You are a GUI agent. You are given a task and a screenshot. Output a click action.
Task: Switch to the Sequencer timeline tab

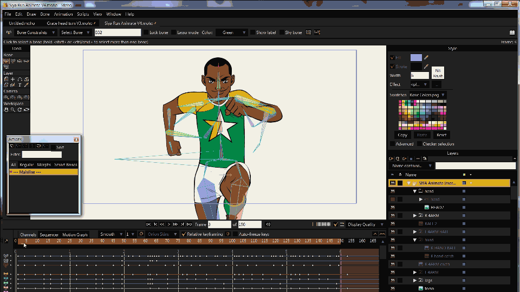coord(49,234)
